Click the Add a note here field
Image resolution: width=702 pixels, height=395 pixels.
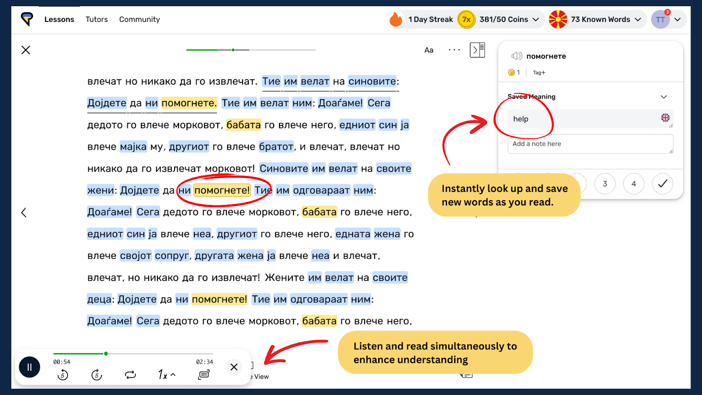tap(590, 144)
